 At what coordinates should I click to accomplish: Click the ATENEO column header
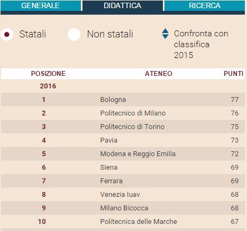pos(159,74)
